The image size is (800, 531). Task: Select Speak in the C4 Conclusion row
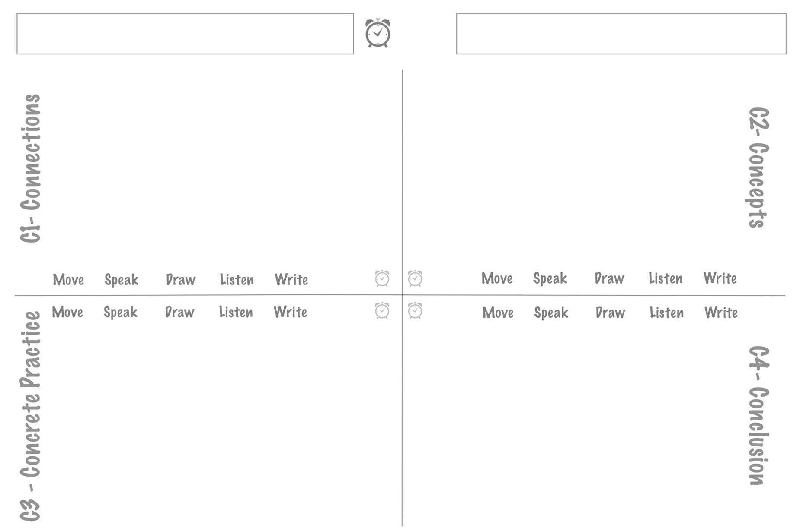[x=551, y=313]
